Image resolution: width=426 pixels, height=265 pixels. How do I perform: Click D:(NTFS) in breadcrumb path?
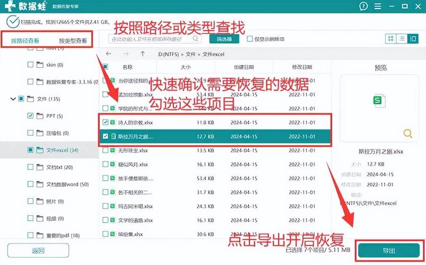pos(169,54)
